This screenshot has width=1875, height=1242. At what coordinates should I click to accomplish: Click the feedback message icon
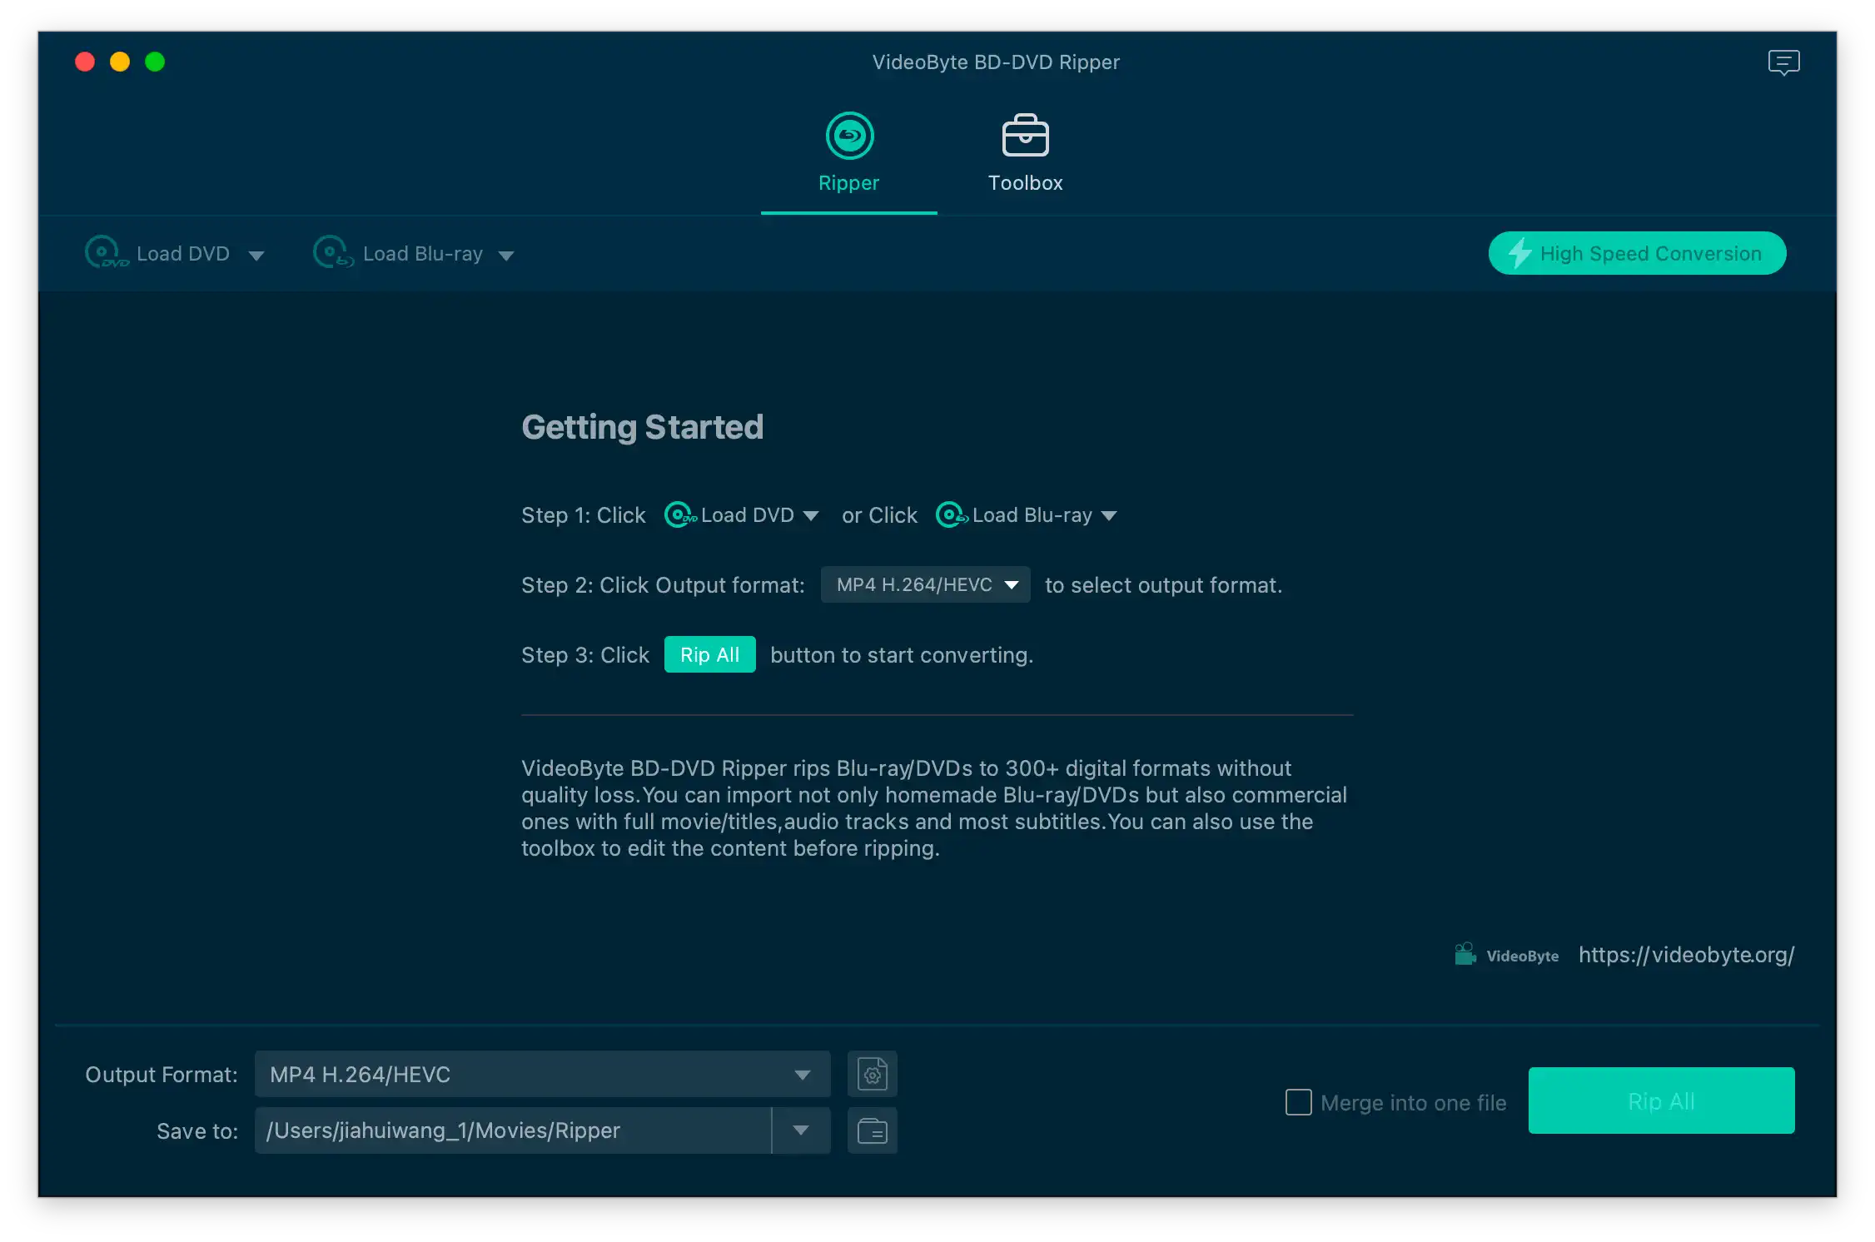point(1783,62)
